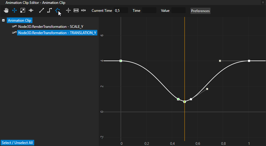Select the keyframe at the curve minimum
This screenshot has width=266, height=146.
(185, 102)
